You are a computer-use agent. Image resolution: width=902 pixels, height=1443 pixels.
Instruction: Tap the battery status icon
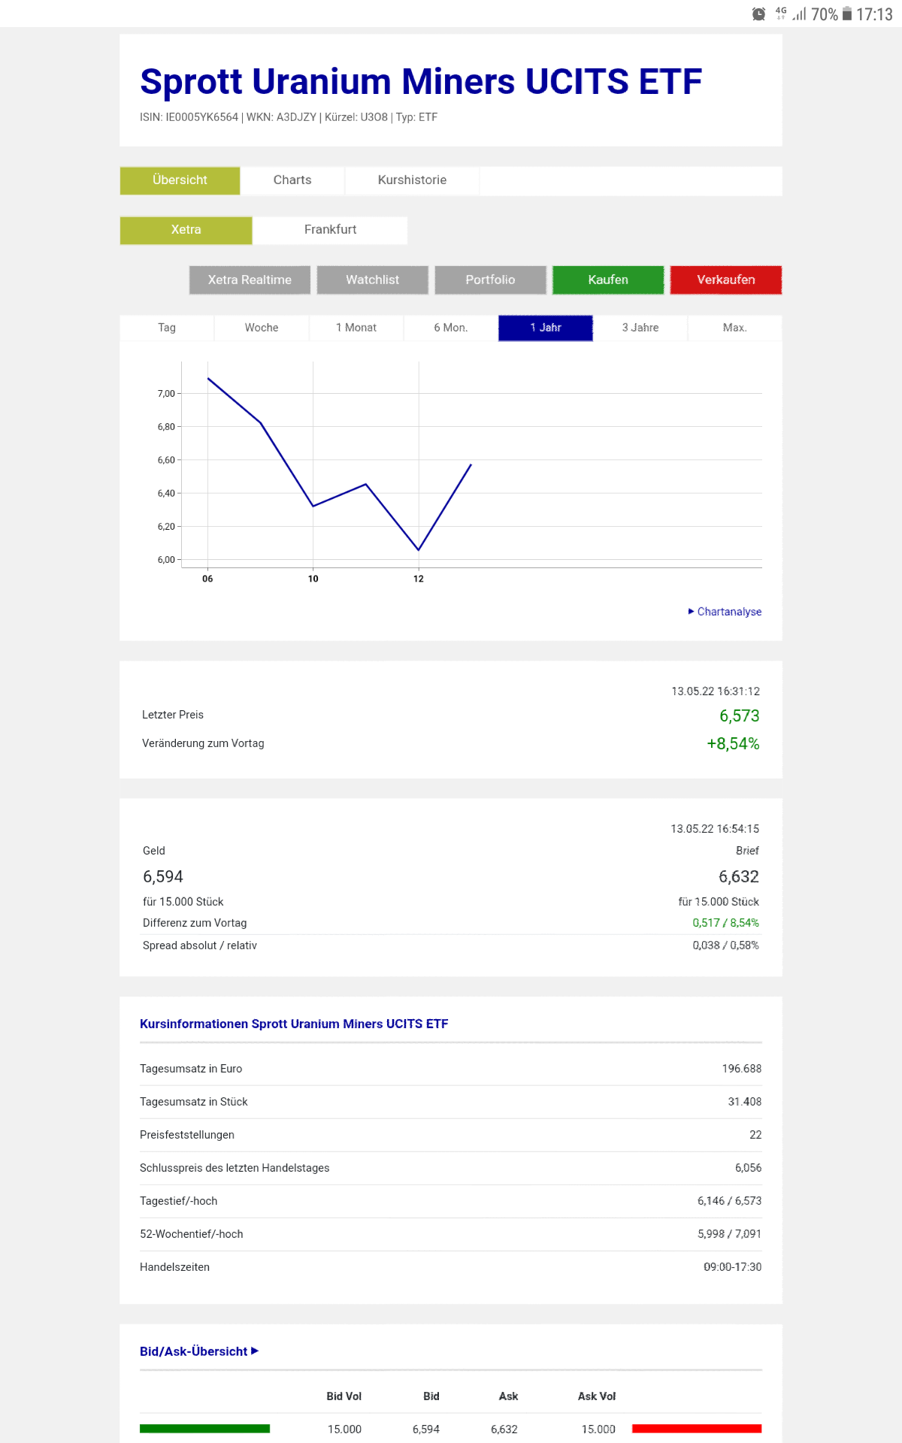point(847,14)
